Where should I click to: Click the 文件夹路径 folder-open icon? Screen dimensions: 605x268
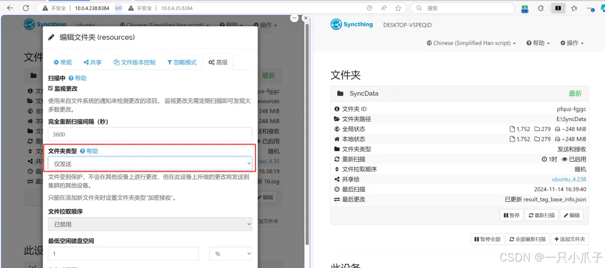pos(337,119)
